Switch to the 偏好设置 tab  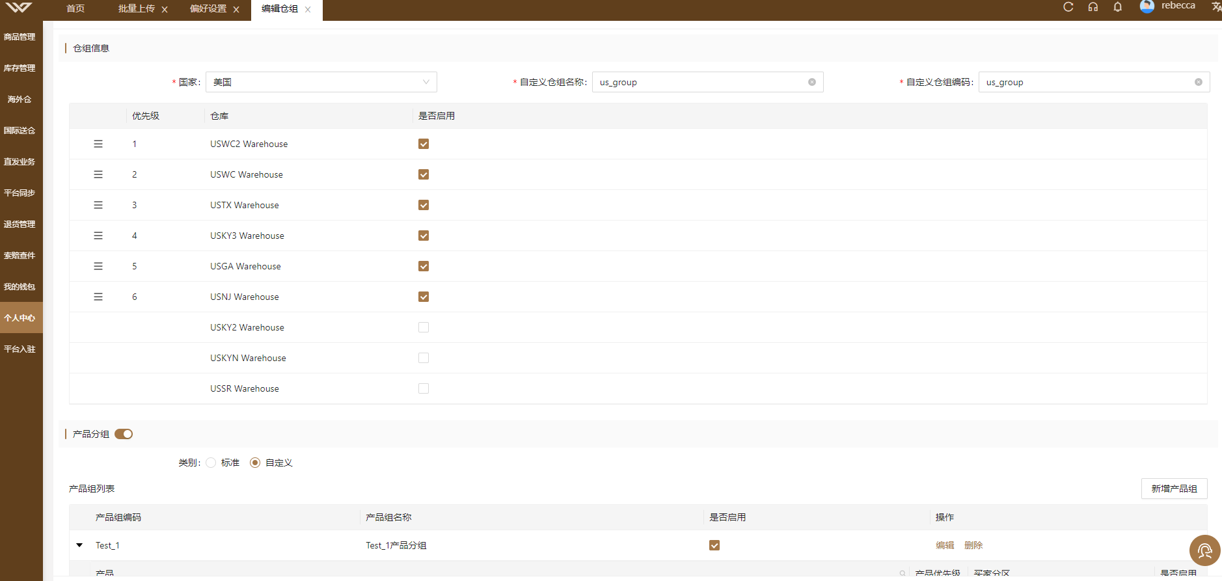(208, 9)
